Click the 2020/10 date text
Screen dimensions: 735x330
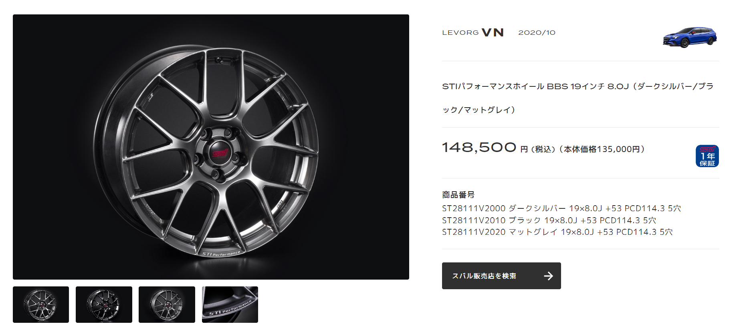coord(537,33)
